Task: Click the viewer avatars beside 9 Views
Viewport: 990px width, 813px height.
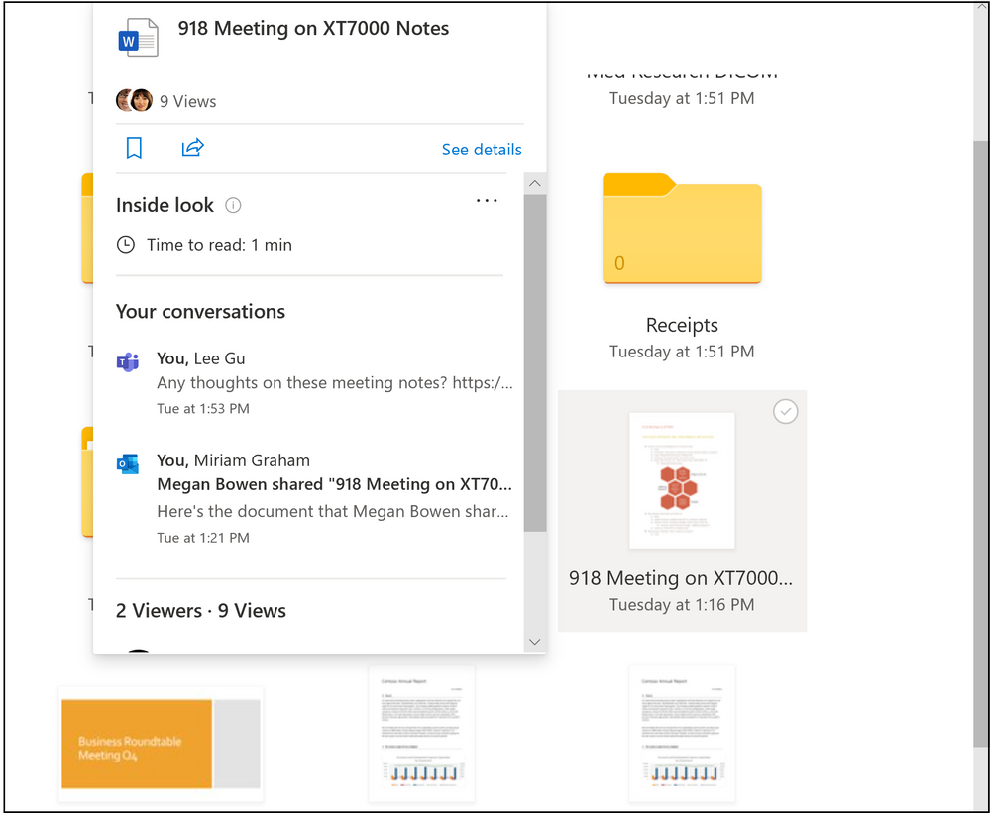Action: 134,101
